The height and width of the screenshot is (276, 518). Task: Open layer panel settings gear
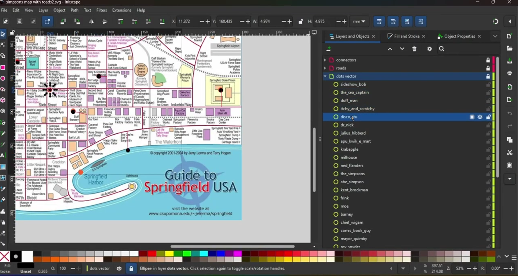click(x=430, y=49)
